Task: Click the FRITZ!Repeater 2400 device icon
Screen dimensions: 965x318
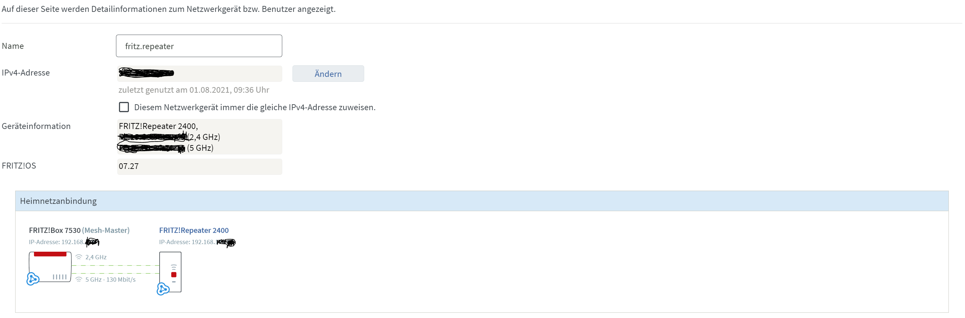Action: pos(171,272)
